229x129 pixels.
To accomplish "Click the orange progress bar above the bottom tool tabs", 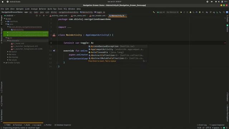I will click(x=23, y=123).
